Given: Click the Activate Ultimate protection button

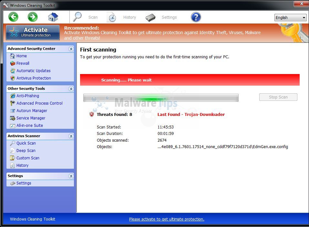Looking at the screenshot, I should click(x=33, y=33).
